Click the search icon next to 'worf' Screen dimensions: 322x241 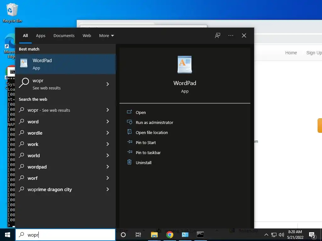click(x=22, y=178)
